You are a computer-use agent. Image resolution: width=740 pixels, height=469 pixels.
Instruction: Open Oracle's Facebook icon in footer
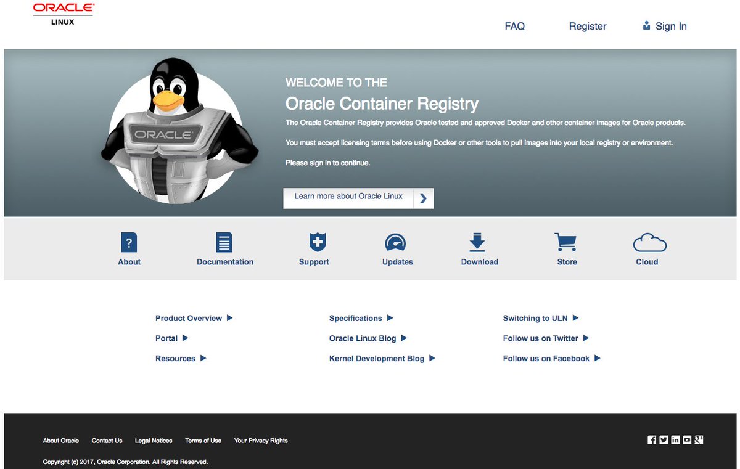(652, 439)
